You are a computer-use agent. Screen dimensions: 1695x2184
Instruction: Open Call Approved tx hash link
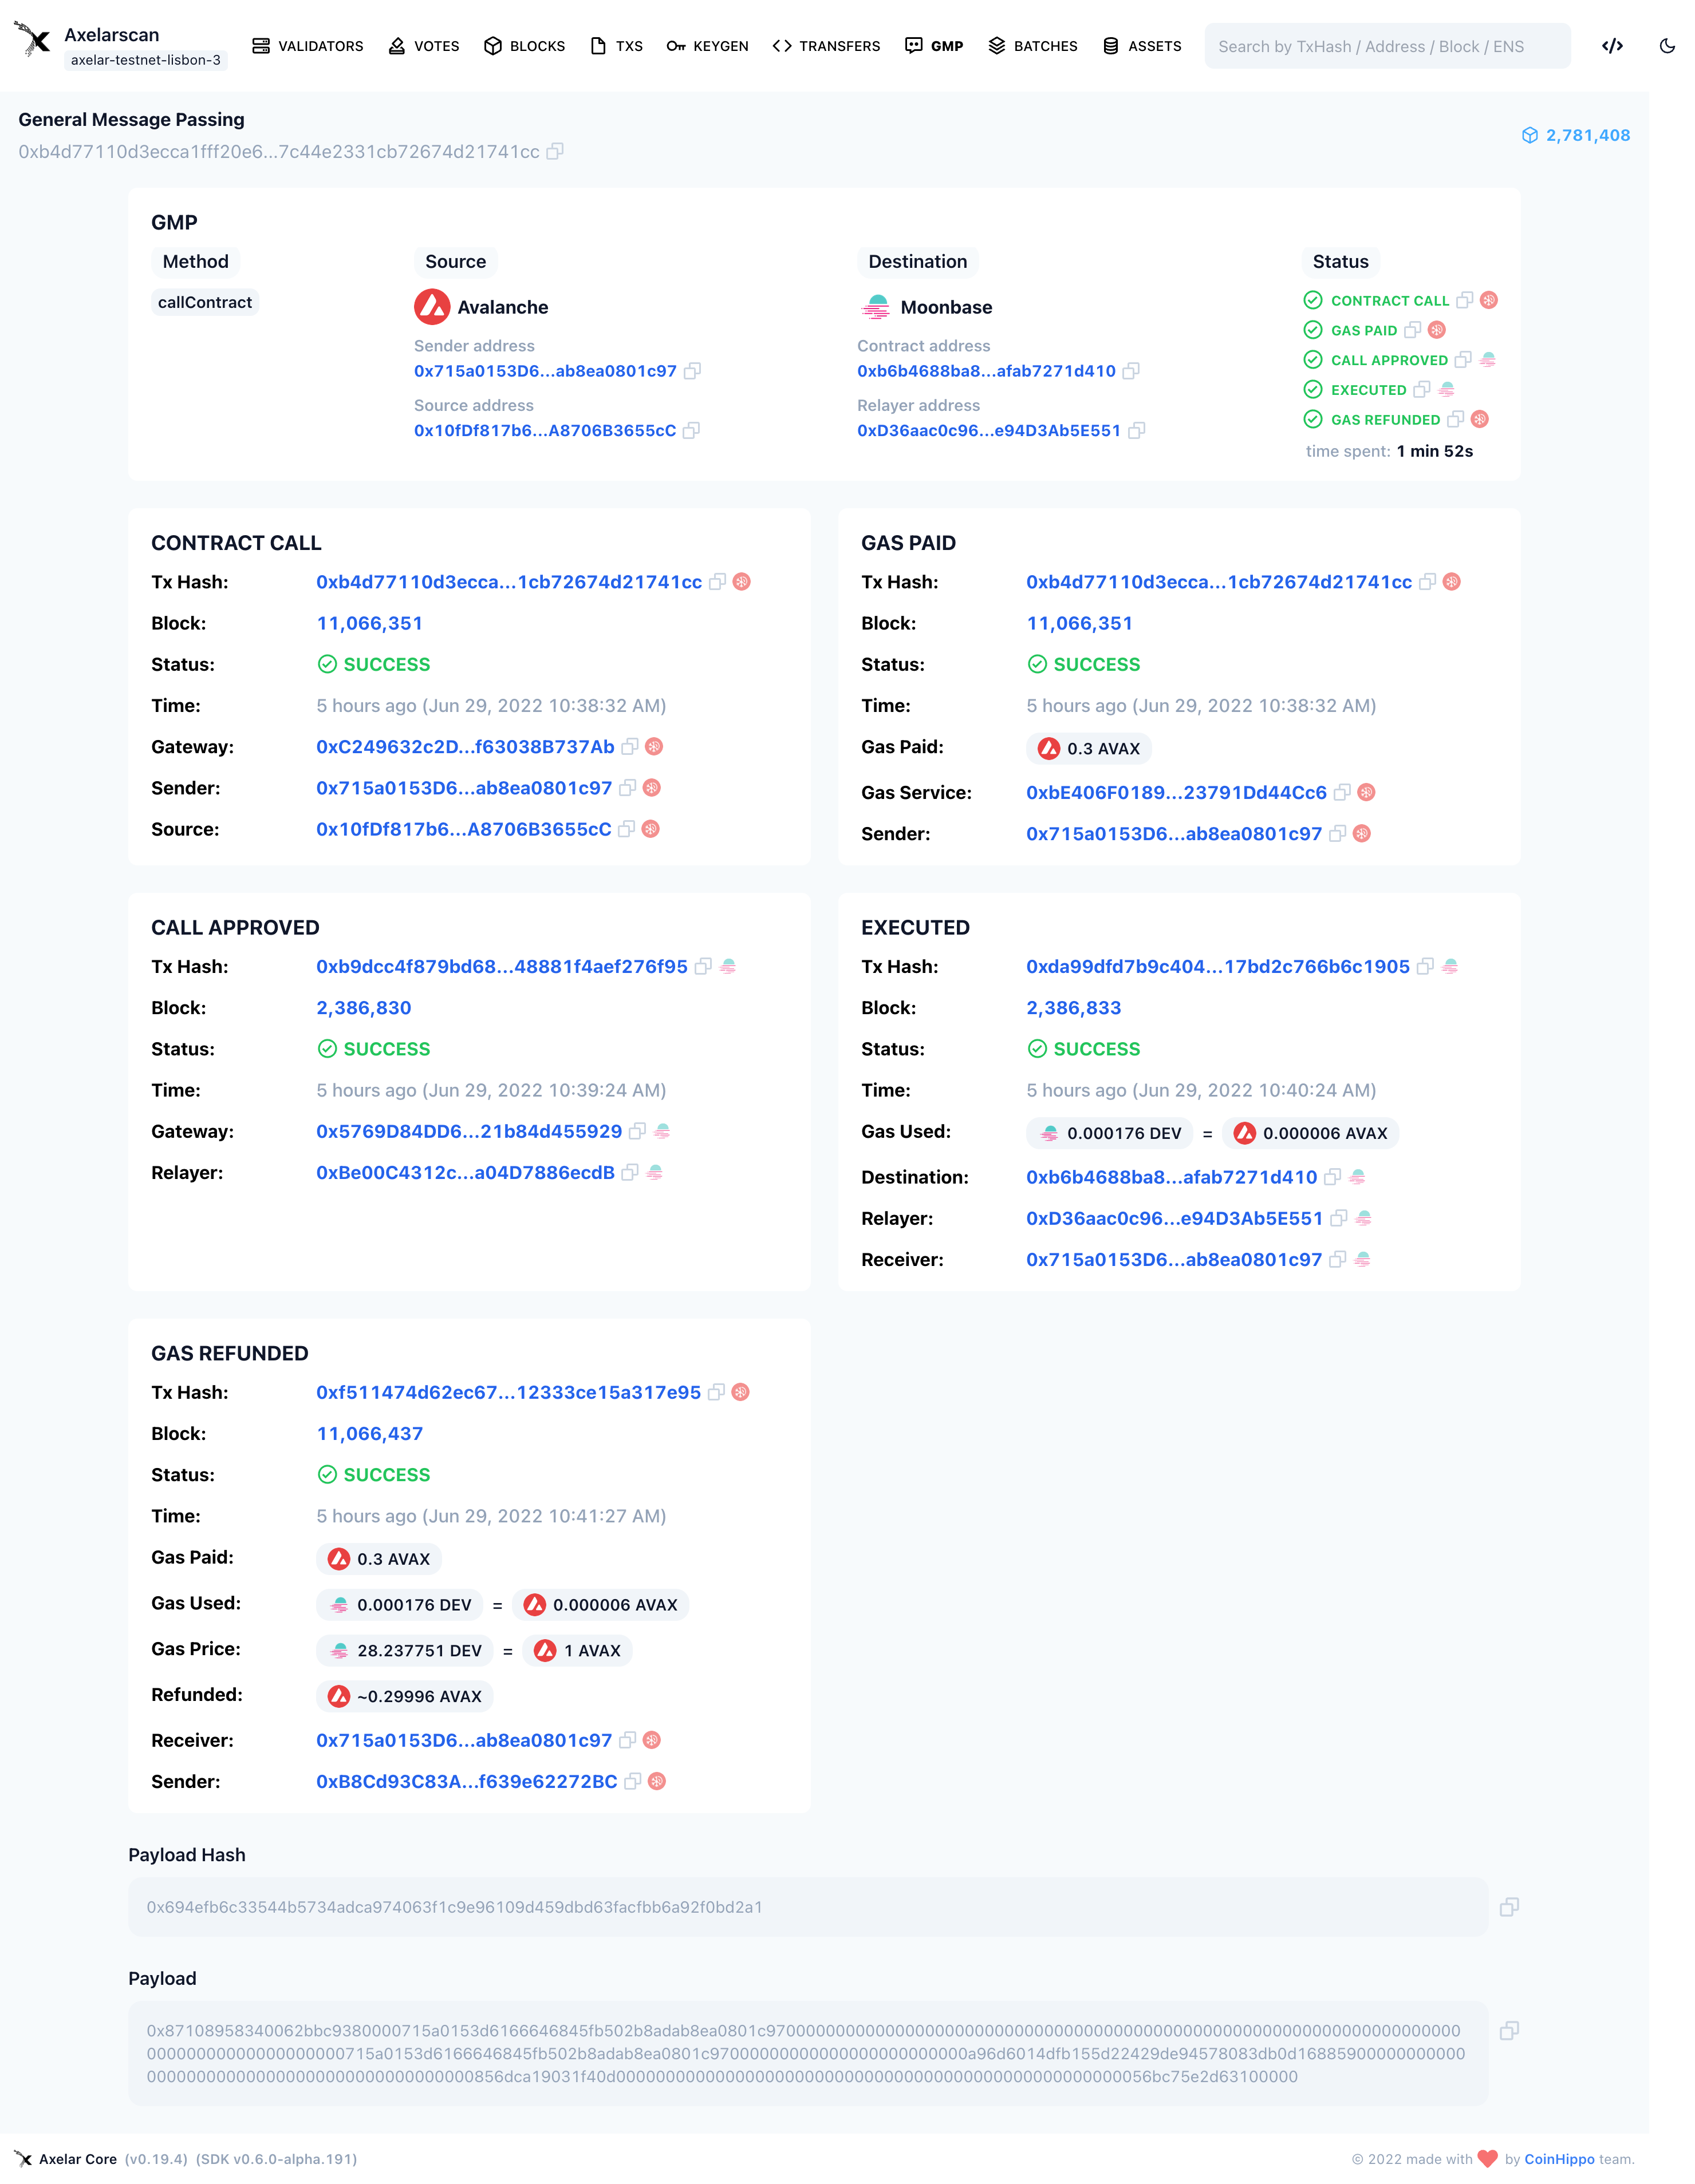click(501, 967)
